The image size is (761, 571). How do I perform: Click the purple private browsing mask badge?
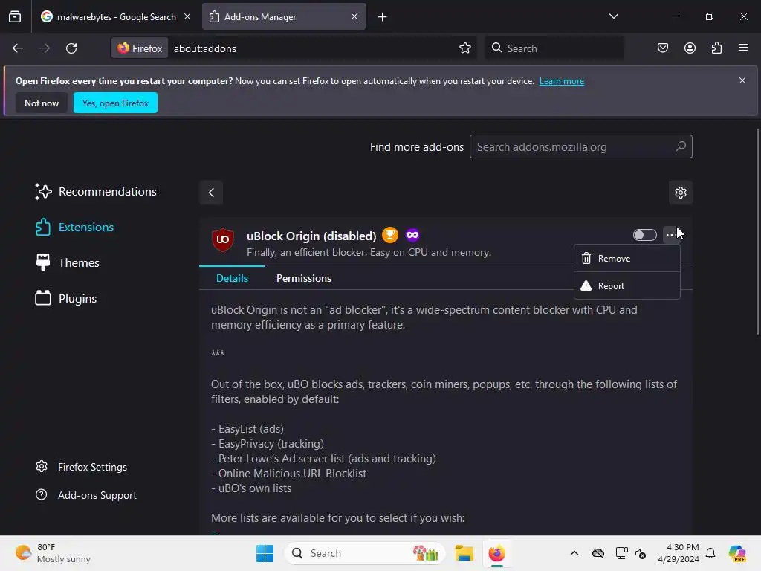tap(412, 235)
